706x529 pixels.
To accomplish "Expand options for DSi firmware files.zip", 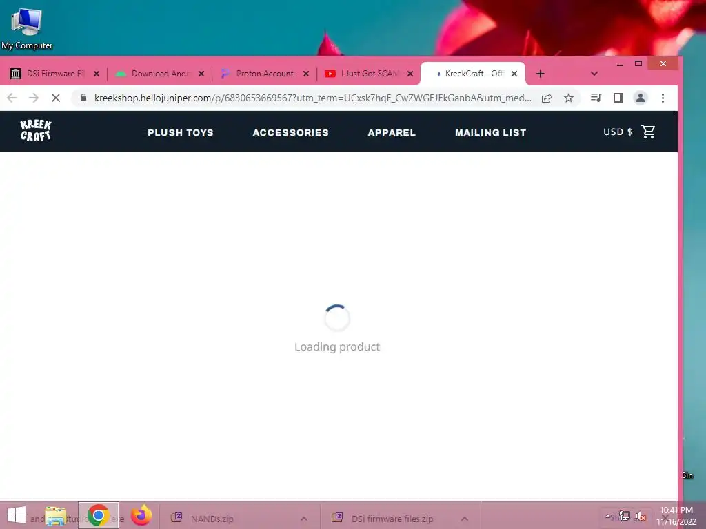I will click(465, 519).
